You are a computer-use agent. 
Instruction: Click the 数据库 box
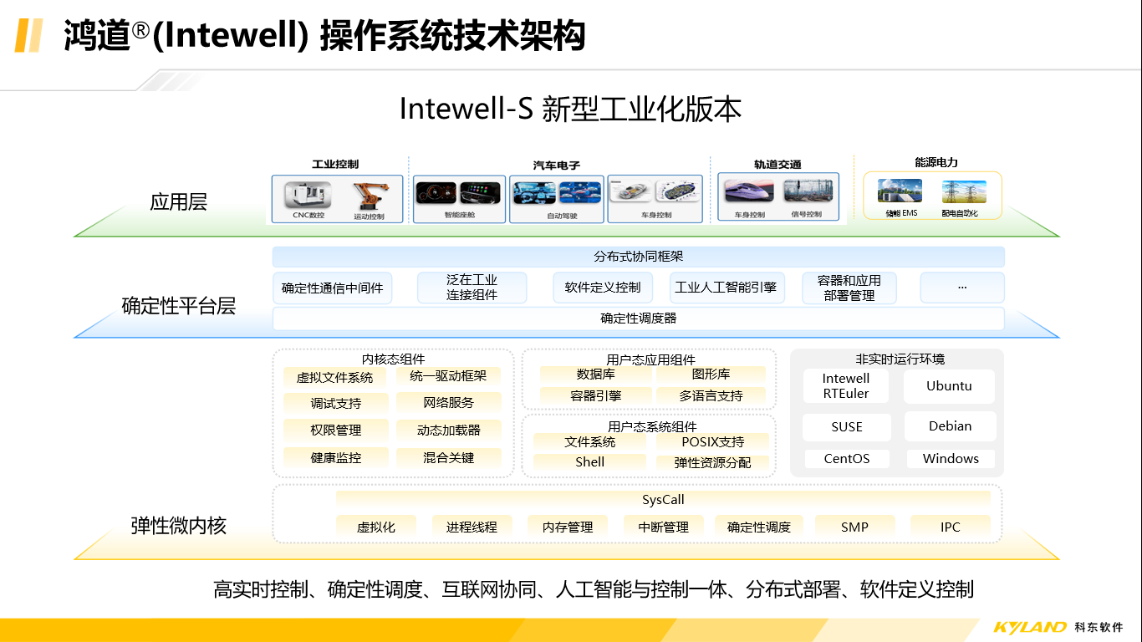coord(595,374)
